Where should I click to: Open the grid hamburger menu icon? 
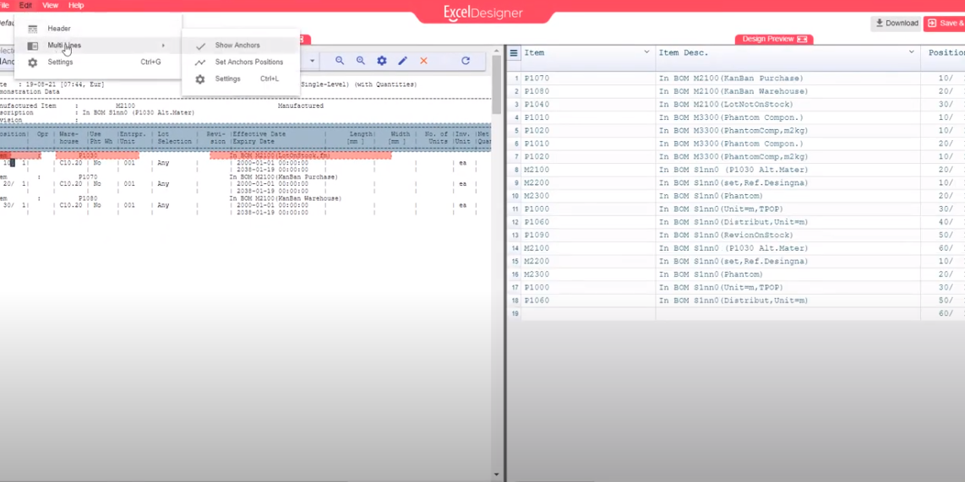pos(514,53)
